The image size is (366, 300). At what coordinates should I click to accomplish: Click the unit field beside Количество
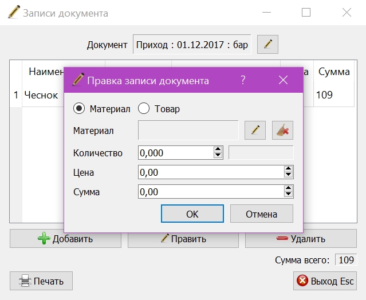point(261,153)
